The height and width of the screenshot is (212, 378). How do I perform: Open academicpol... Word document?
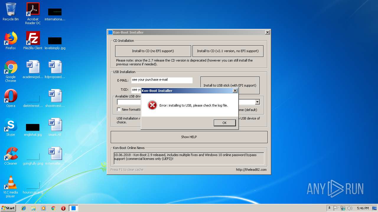33,69
